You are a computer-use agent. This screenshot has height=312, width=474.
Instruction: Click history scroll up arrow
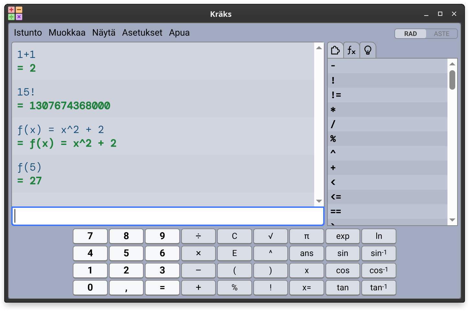click(319, 48)
